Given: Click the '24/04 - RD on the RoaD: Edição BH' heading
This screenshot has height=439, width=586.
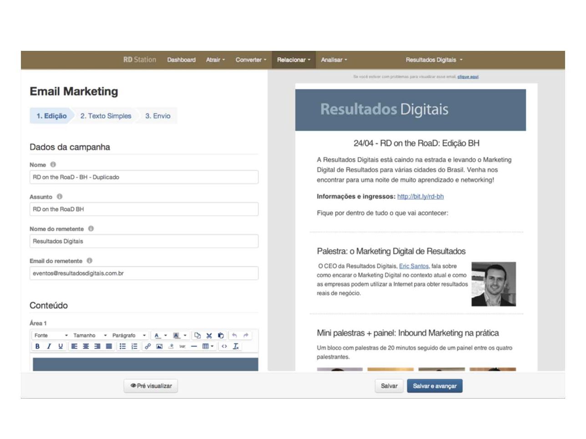Looking at the screenshot, I should pos(416,143).
